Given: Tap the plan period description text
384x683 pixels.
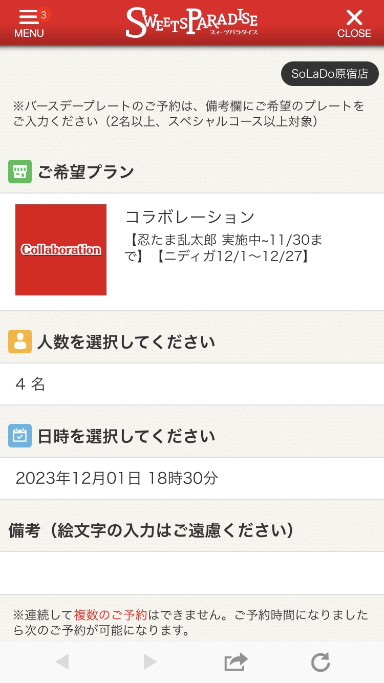Looking at the screenshot, I should point(224,248).
